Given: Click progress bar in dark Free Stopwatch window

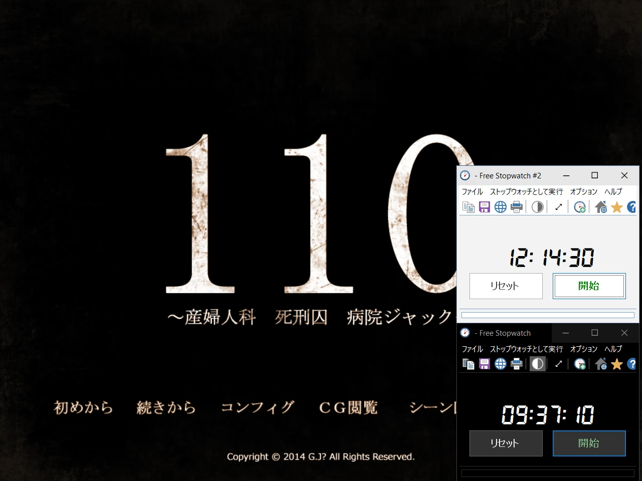Looking at the screenshot, I should [x=548, y=473].
